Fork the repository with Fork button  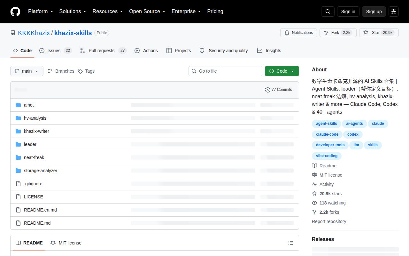tap(338, 33)
